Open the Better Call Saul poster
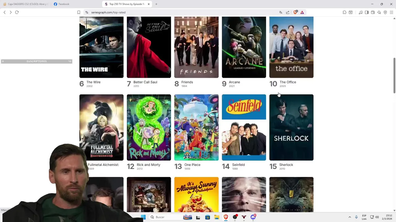This screenshot has height=222, width=396. (x=149, y=47)
